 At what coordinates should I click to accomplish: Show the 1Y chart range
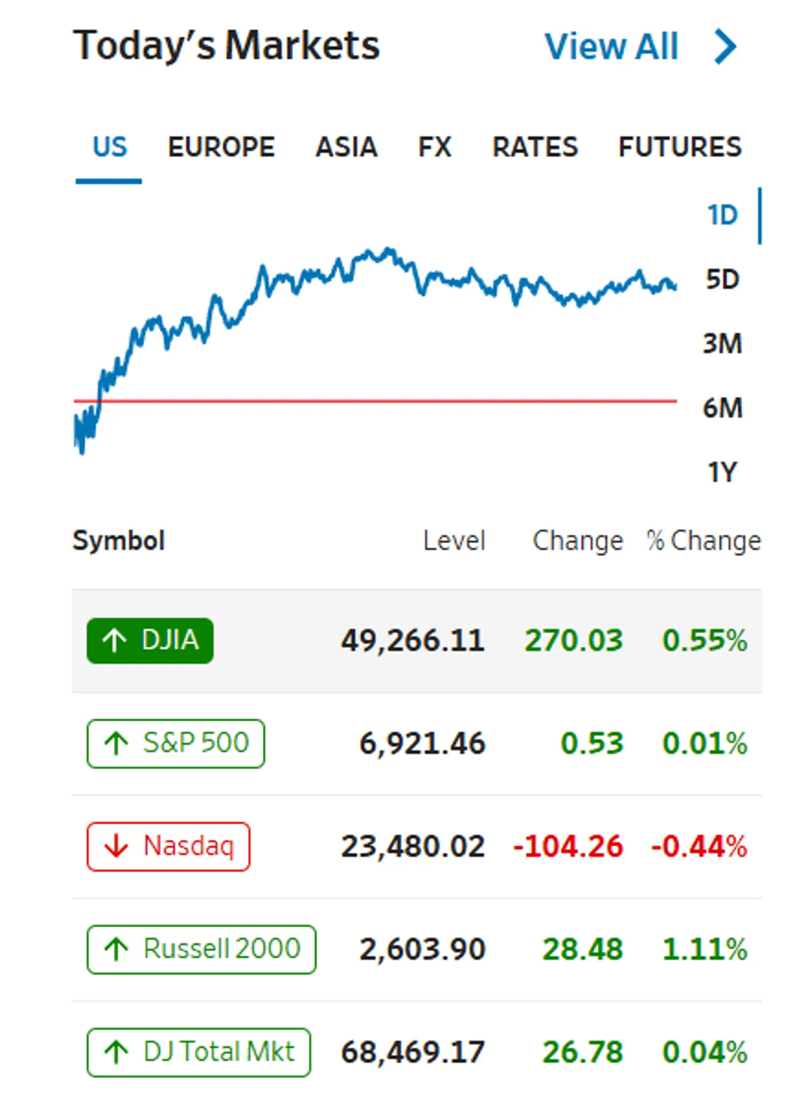coord(722,473)
